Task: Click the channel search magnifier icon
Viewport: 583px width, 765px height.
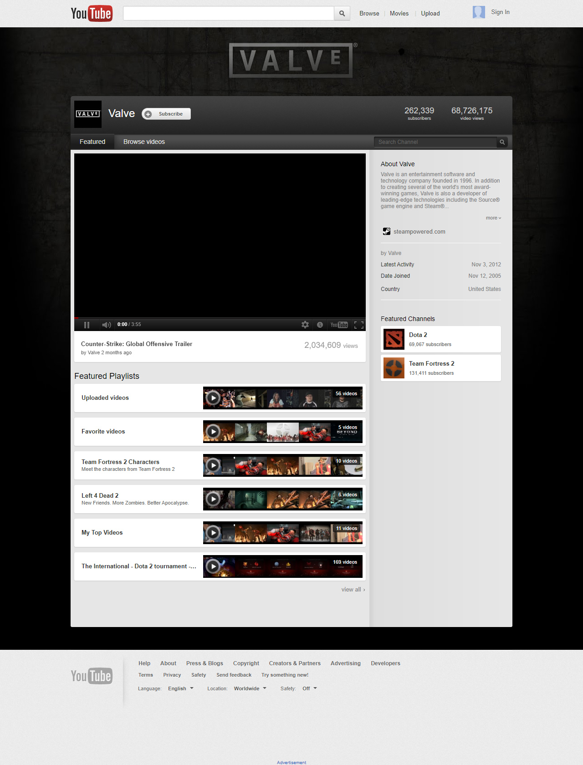Action: click(x=502, y=142)
